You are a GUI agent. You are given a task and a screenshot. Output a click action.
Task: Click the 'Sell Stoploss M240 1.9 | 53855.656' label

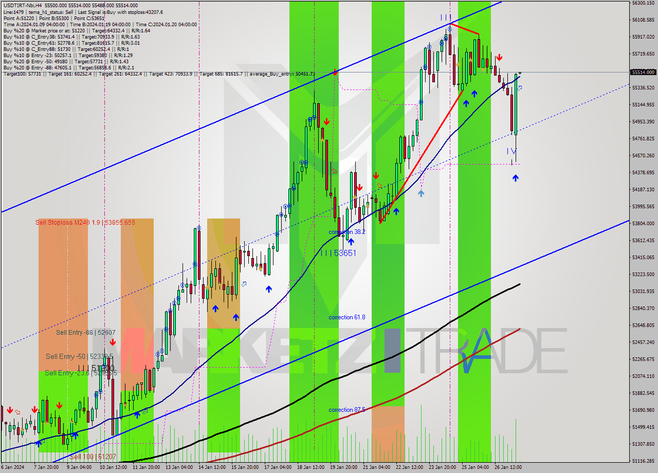85,222
